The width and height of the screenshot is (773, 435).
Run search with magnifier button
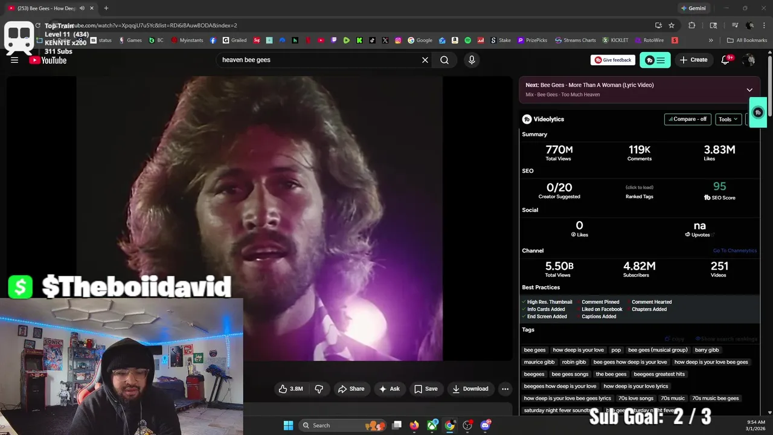[444, 60]
